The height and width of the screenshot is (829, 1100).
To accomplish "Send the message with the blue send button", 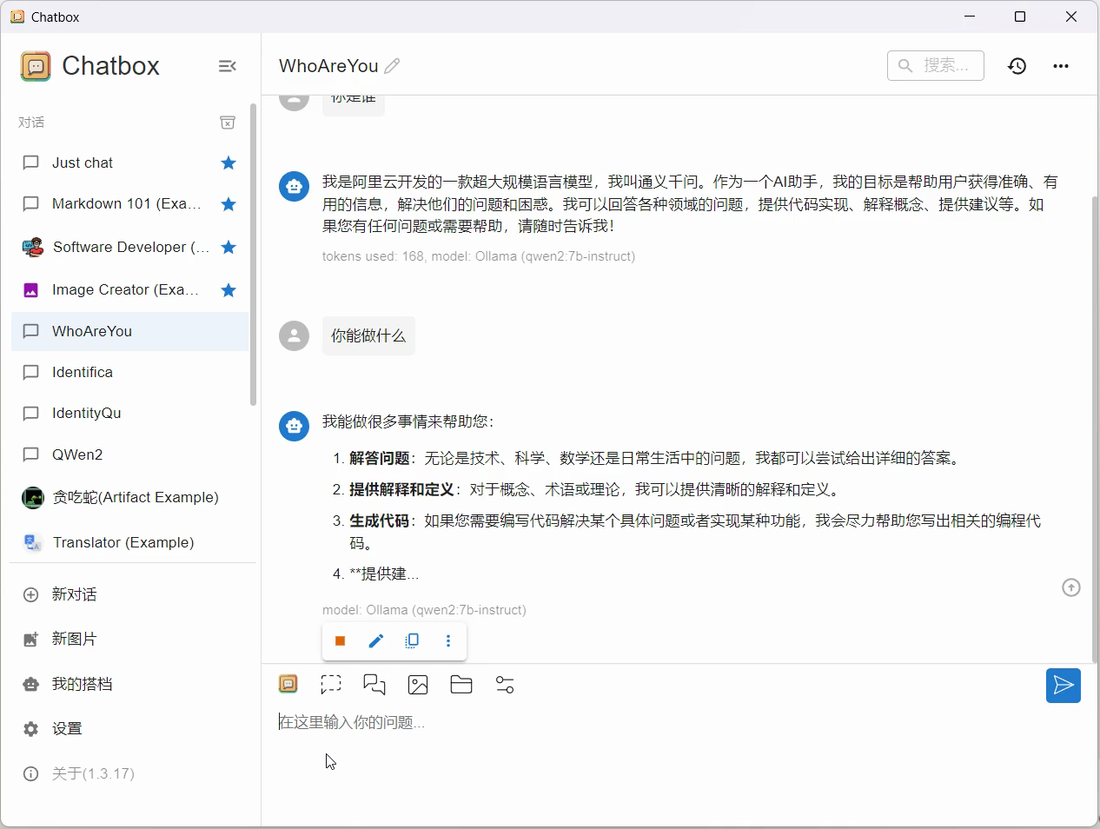I will click(1064, 686).
